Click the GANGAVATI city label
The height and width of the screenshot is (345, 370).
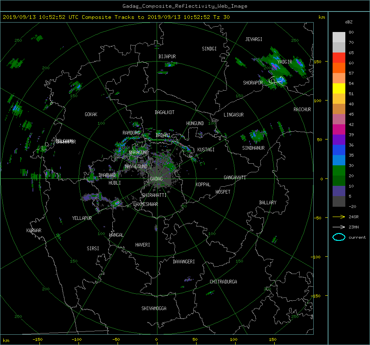[235, 178]
